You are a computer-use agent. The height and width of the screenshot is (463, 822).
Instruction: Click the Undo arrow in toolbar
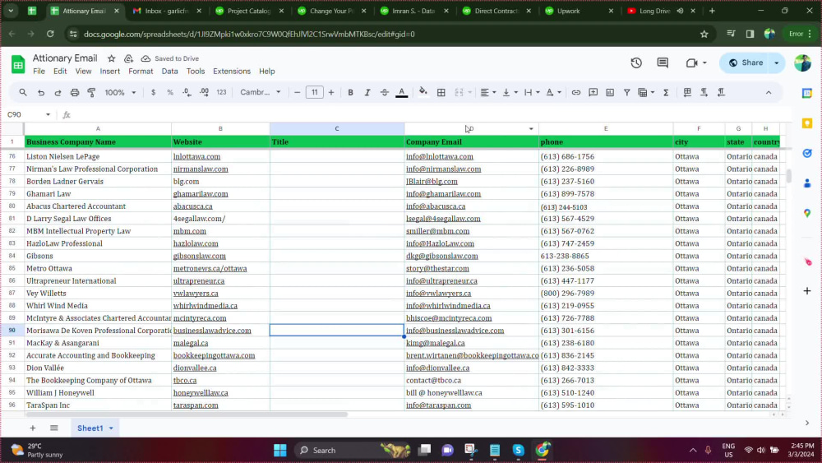pyautogui.click(x=41, y=92)
